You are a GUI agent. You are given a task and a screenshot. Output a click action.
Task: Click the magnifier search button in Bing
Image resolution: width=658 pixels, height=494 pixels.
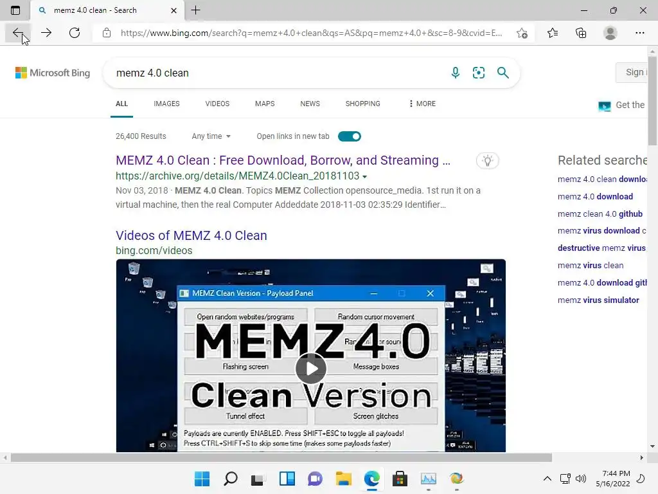click(x=502, y=73)
